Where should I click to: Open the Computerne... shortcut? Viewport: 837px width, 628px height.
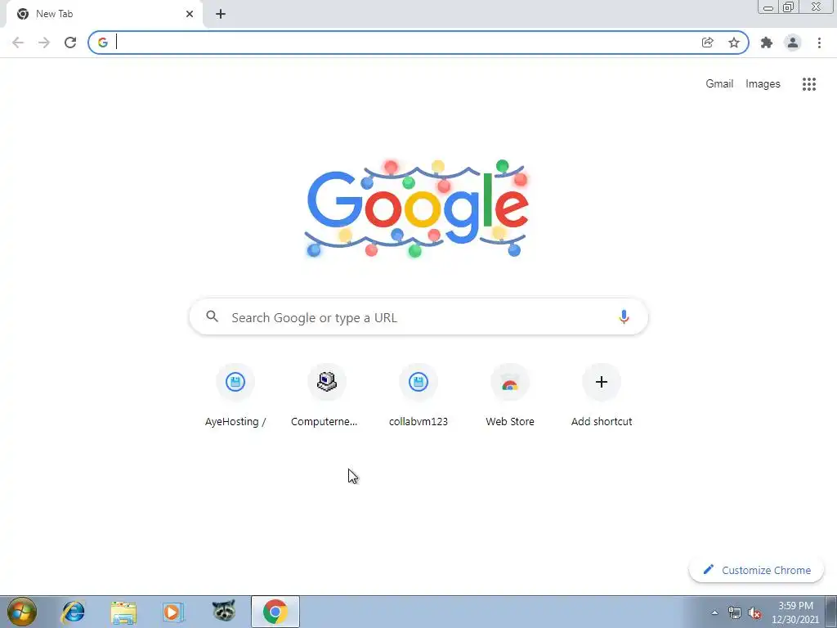327,396
